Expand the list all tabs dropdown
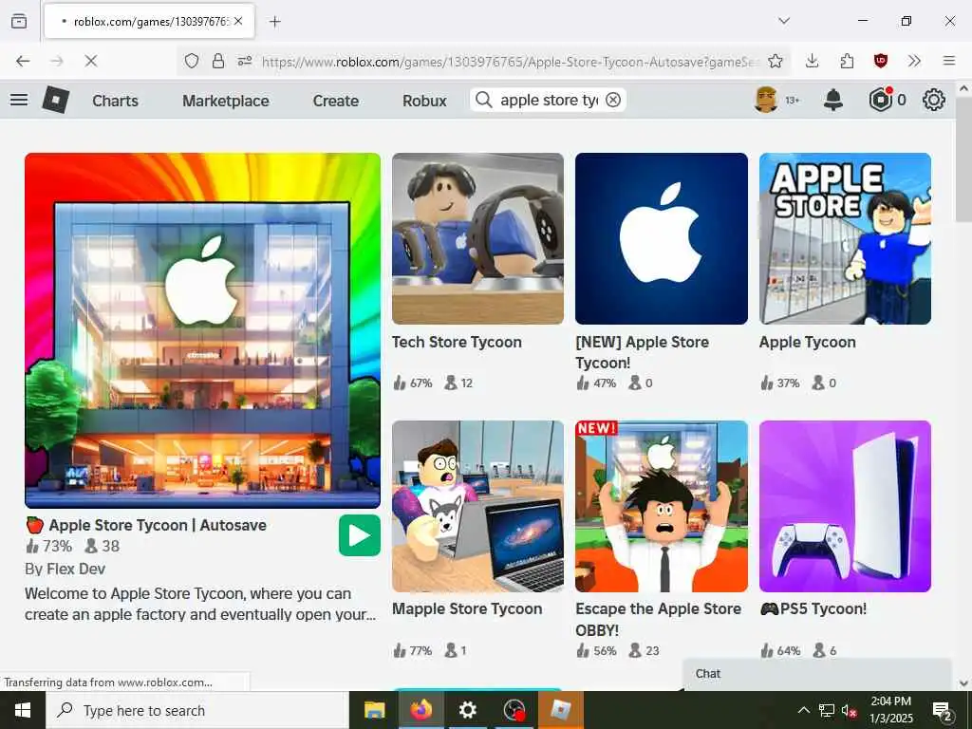 click(x=784, y=21)
